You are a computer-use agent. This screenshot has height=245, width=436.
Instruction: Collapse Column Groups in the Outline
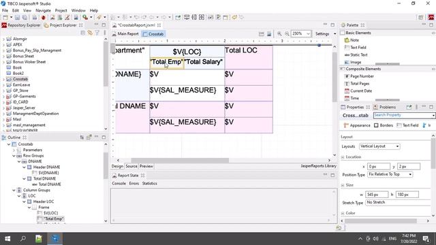(14, 191)
